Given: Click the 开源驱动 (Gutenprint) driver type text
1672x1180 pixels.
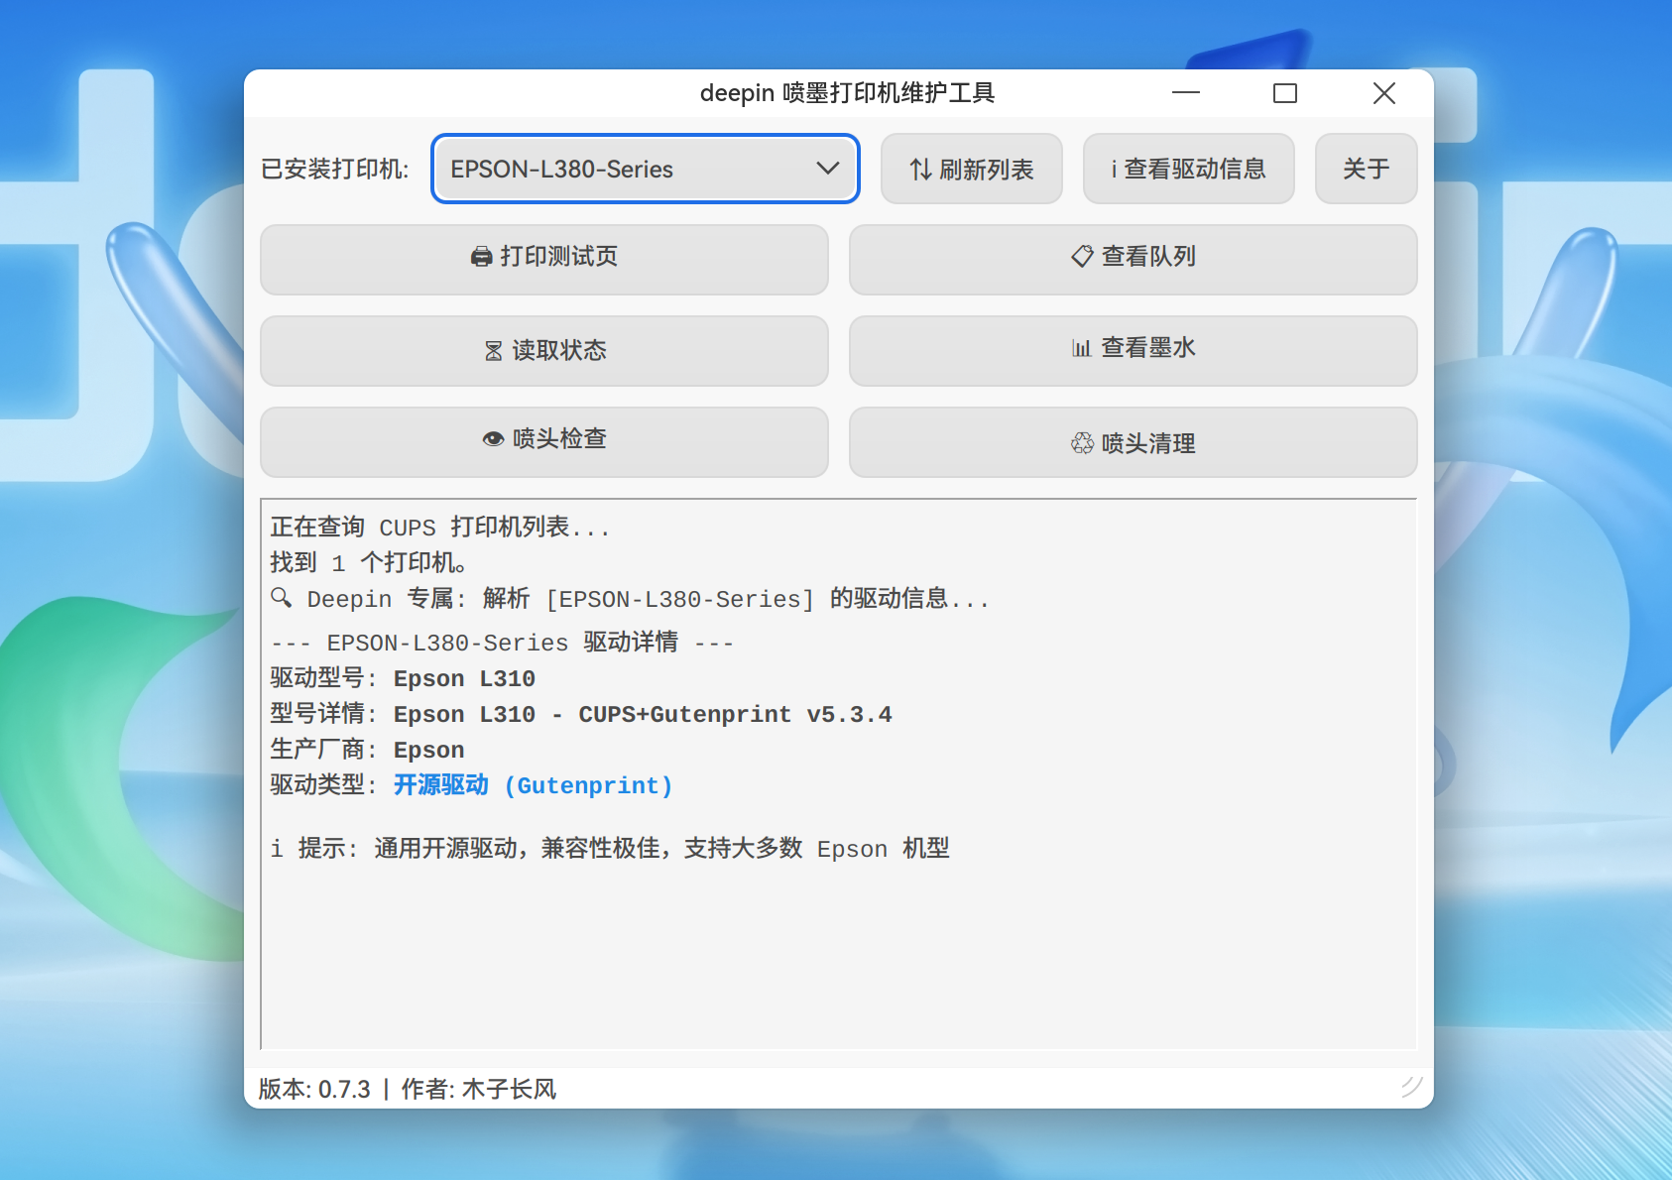Looking at the screenshot, I should (534, 785).
